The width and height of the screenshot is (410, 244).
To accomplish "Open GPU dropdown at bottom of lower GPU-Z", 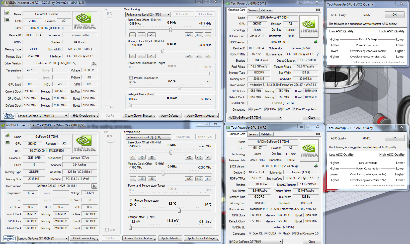I will 255,242.
